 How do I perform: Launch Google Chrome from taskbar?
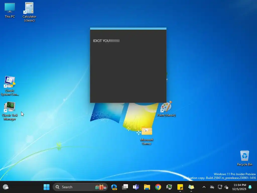pos(158,187)
